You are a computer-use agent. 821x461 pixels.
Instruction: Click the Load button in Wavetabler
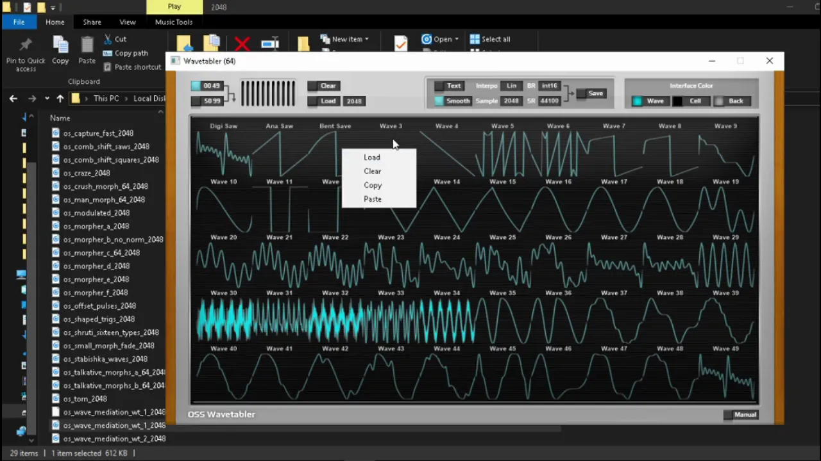pos(323,101)
